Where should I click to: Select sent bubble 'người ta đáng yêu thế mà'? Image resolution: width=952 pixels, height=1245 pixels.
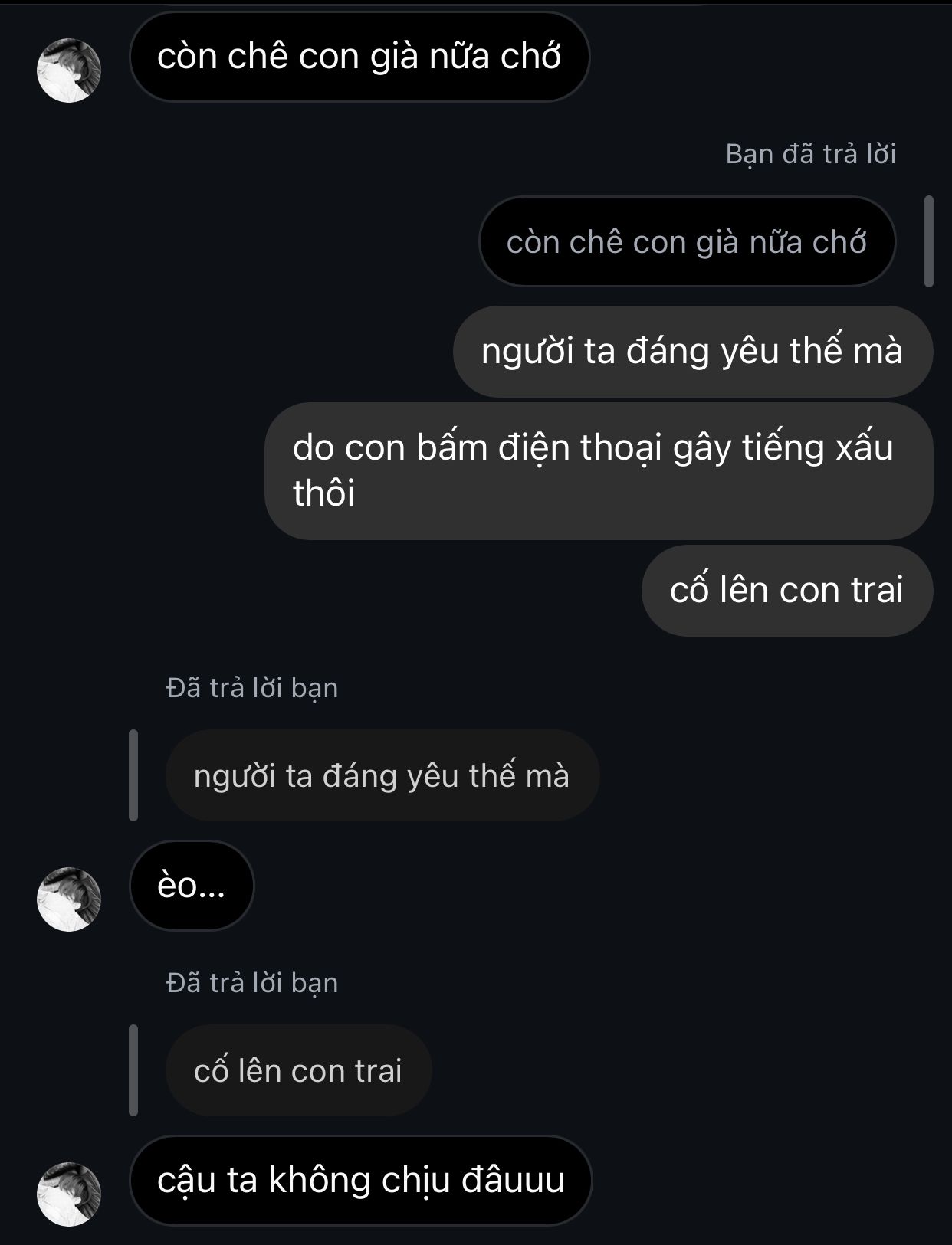(693, 352)
